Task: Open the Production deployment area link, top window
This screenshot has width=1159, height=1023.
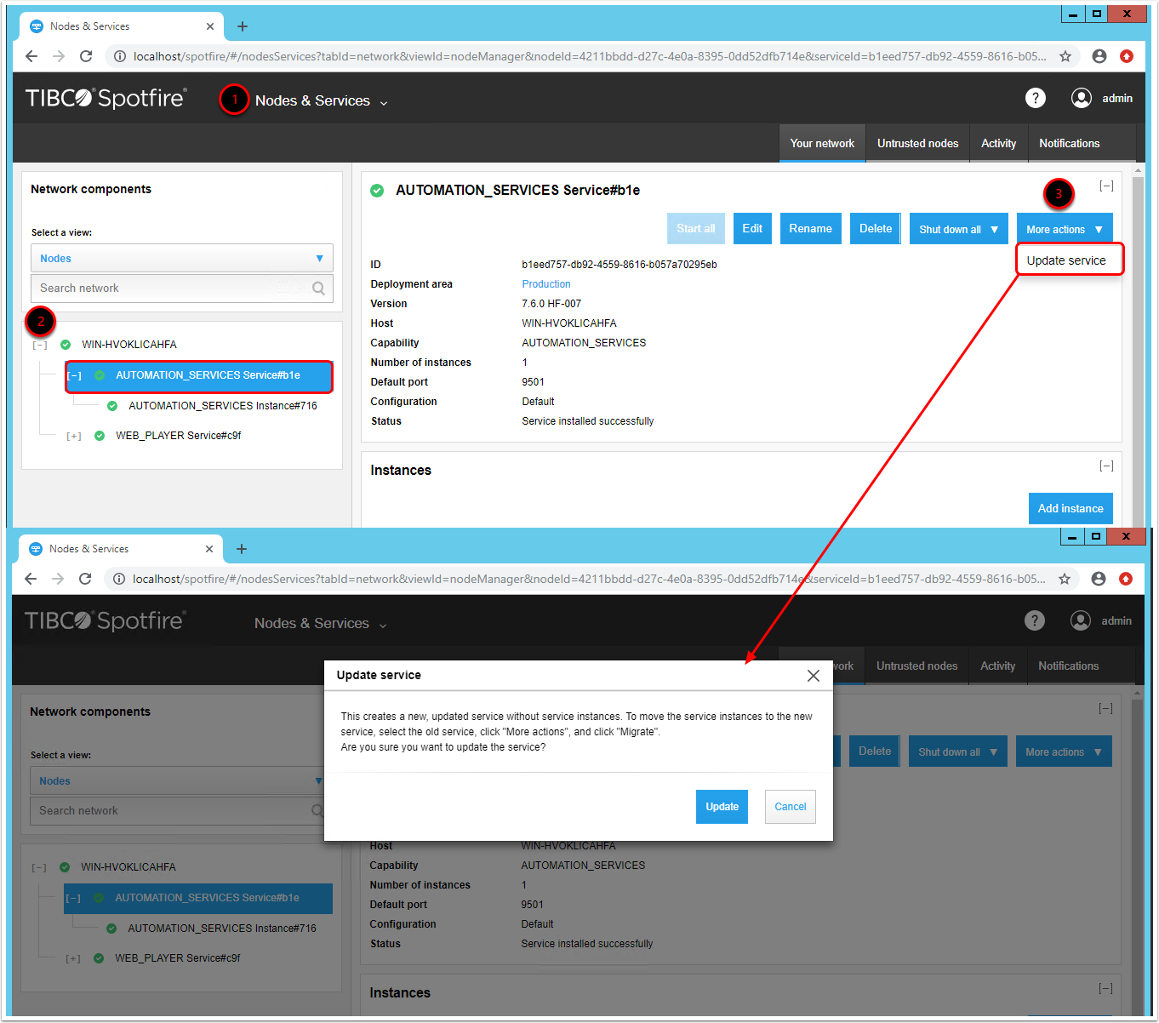Action: (546, 284)
